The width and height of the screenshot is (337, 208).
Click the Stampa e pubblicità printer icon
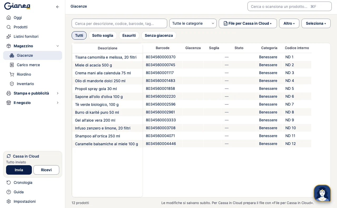9,93
